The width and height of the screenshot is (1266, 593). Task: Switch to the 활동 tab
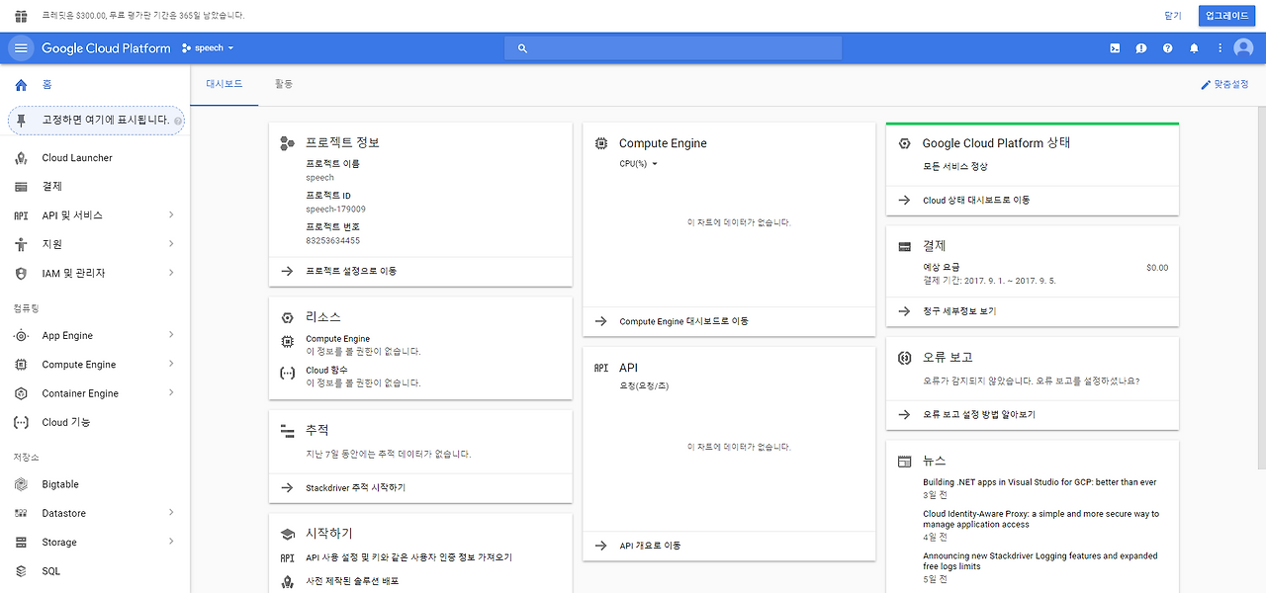(283, 84)
